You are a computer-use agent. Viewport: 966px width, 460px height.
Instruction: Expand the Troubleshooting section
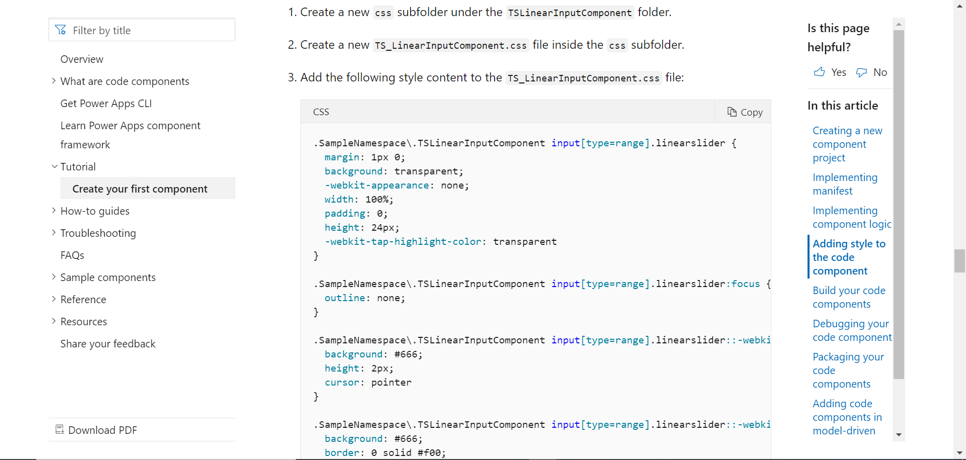coord(54,232)
